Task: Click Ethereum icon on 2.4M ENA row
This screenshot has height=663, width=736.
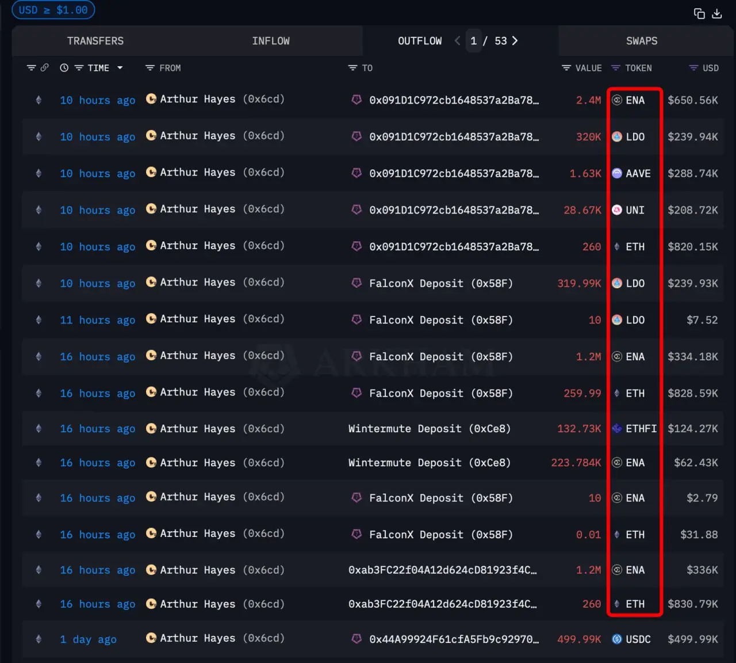Action: click(39, 100)
